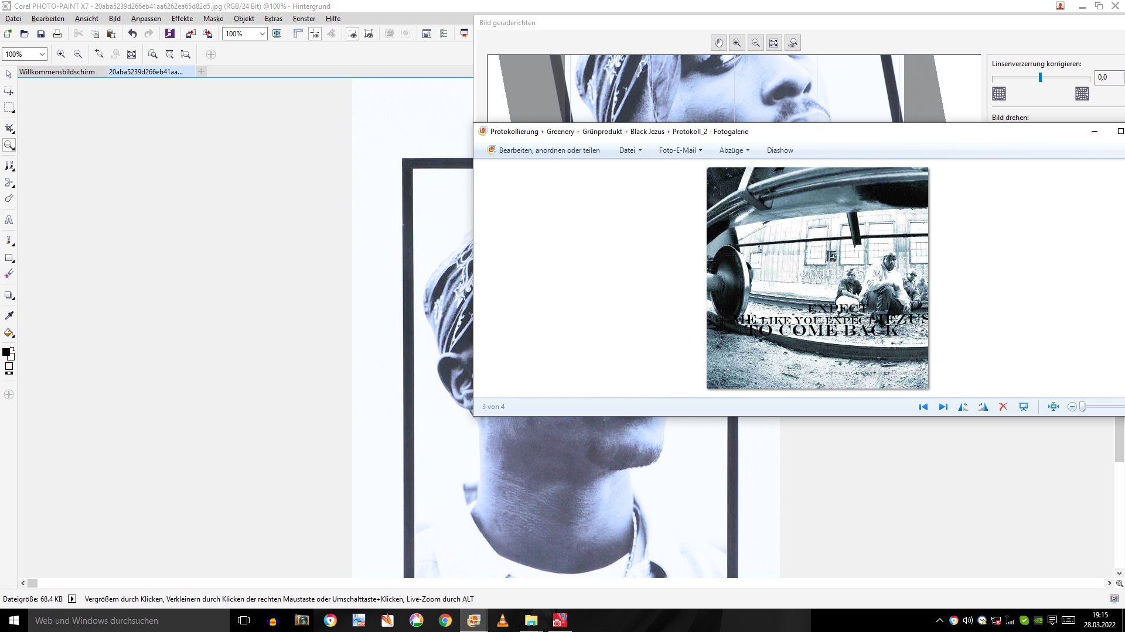Image resolution: width=1125 pixels, height=632 pixels.
Task: Toggle object marquee visibility
Action: [x=369, y=34]
